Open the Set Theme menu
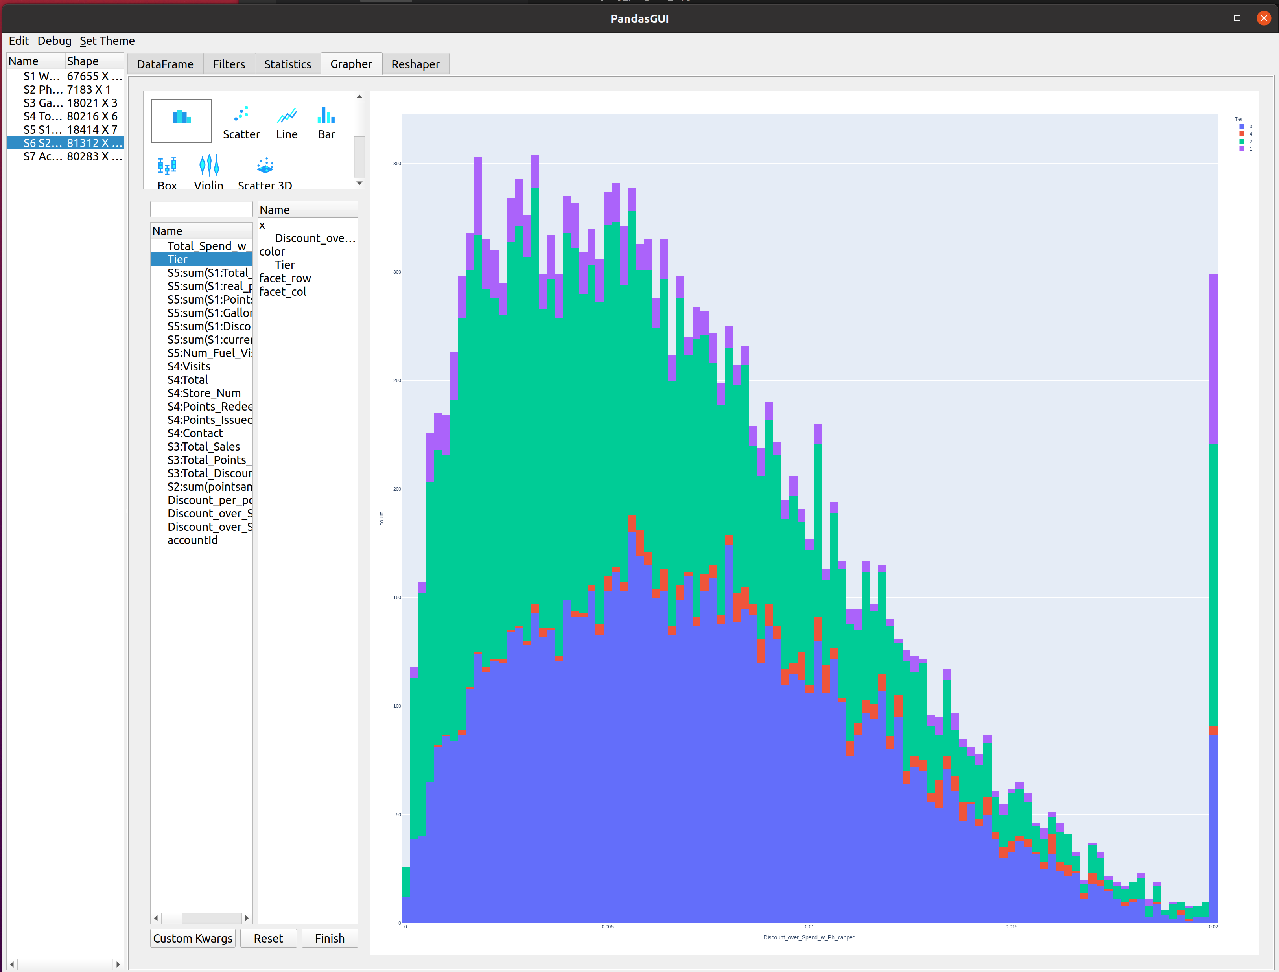The image size is (1279, 972). [x=107, y=40]
